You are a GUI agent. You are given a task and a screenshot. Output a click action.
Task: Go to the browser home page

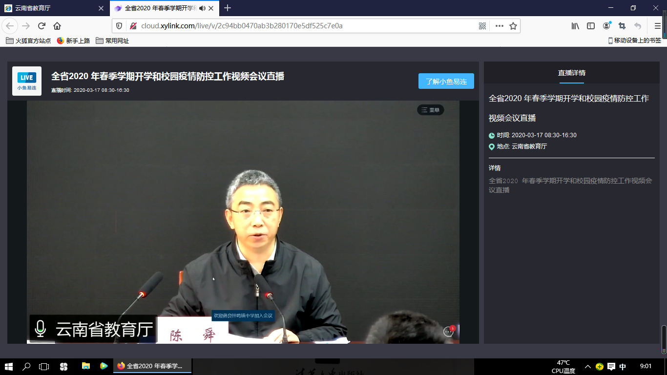pyautogui.click(x=57, y=26)
